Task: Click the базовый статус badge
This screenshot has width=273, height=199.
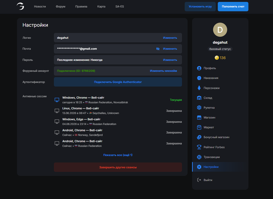Action: click(220, 49)
